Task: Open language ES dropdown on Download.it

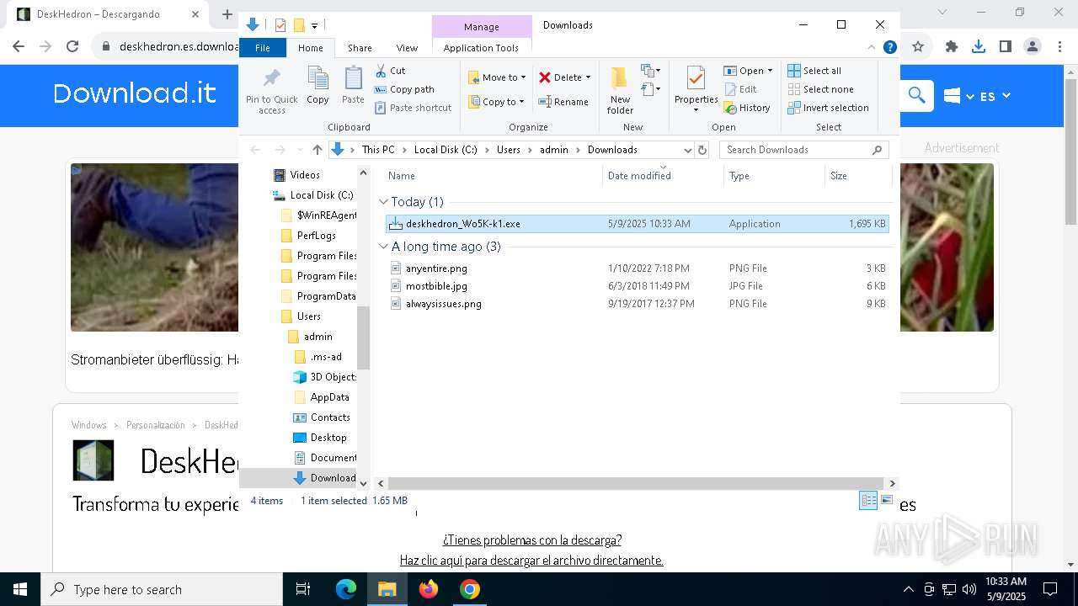Action: pos(995,96)
